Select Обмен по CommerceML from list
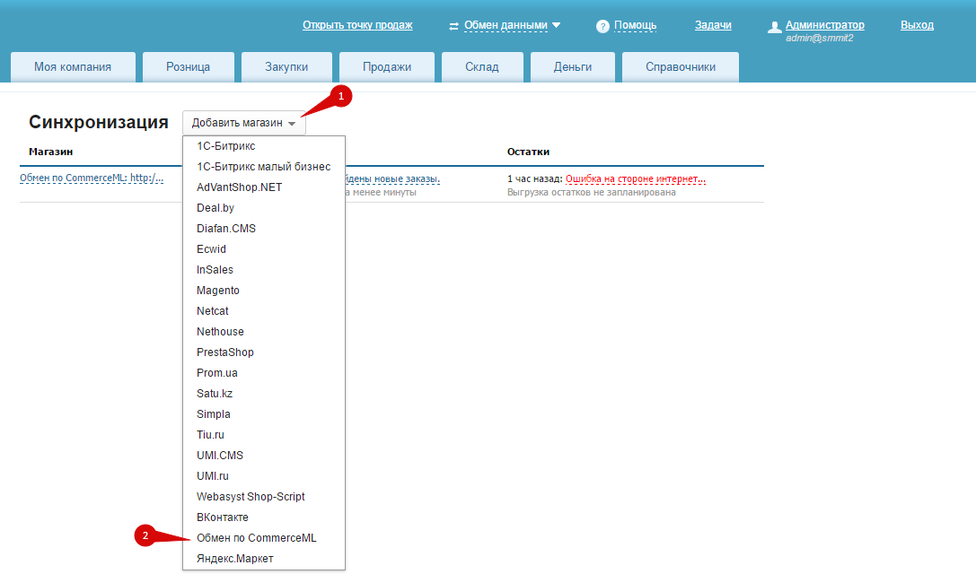 pyautogui.click(x=256, y=538)
